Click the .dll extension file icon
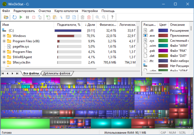Screen dimensions: 194x135 pos(145,30)
